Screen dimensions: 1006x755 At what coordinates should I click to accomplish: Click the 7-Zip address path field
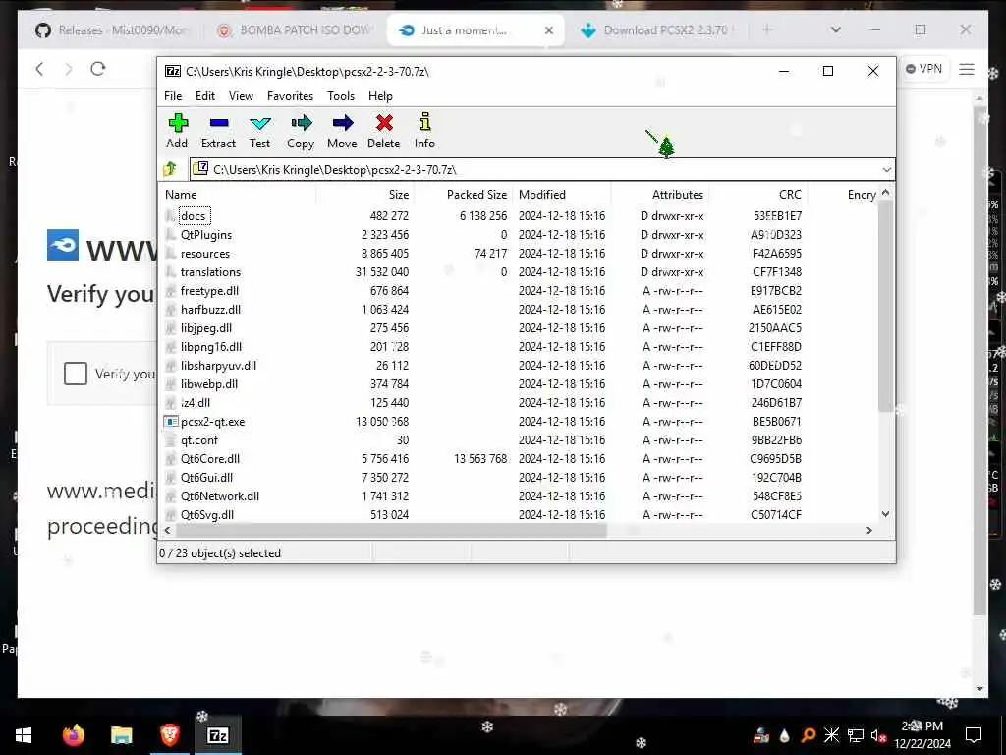(542, 169)
